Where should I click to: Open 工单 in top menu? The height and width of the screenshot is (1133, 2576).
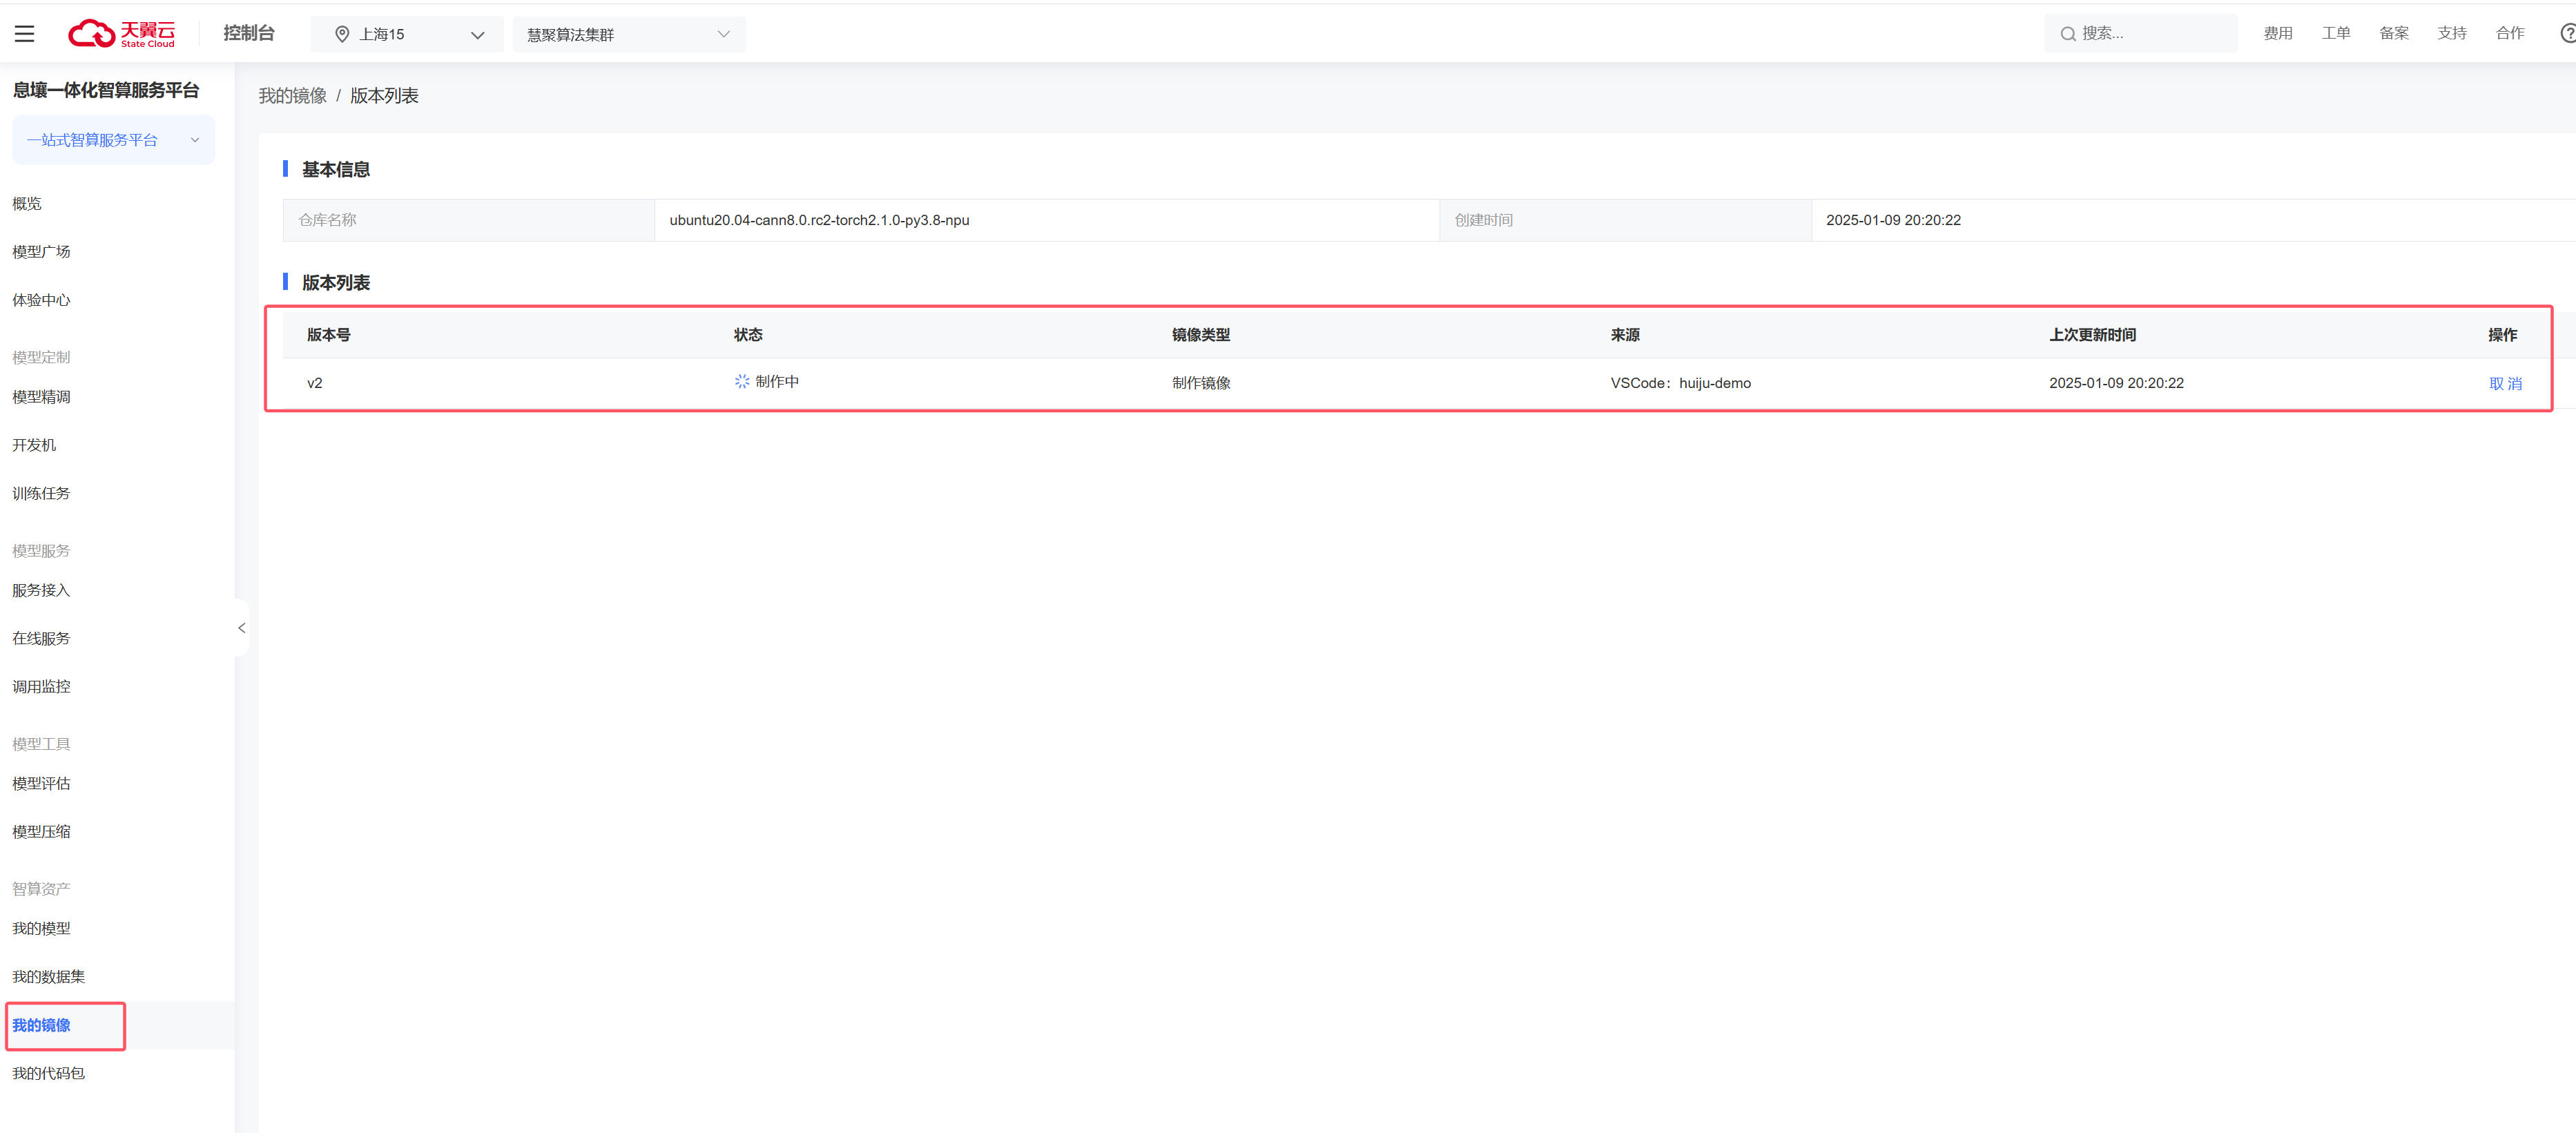[2335, 33]
